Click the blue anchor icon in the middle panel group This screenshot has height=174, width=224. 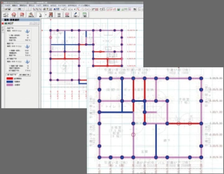point(27,46)
